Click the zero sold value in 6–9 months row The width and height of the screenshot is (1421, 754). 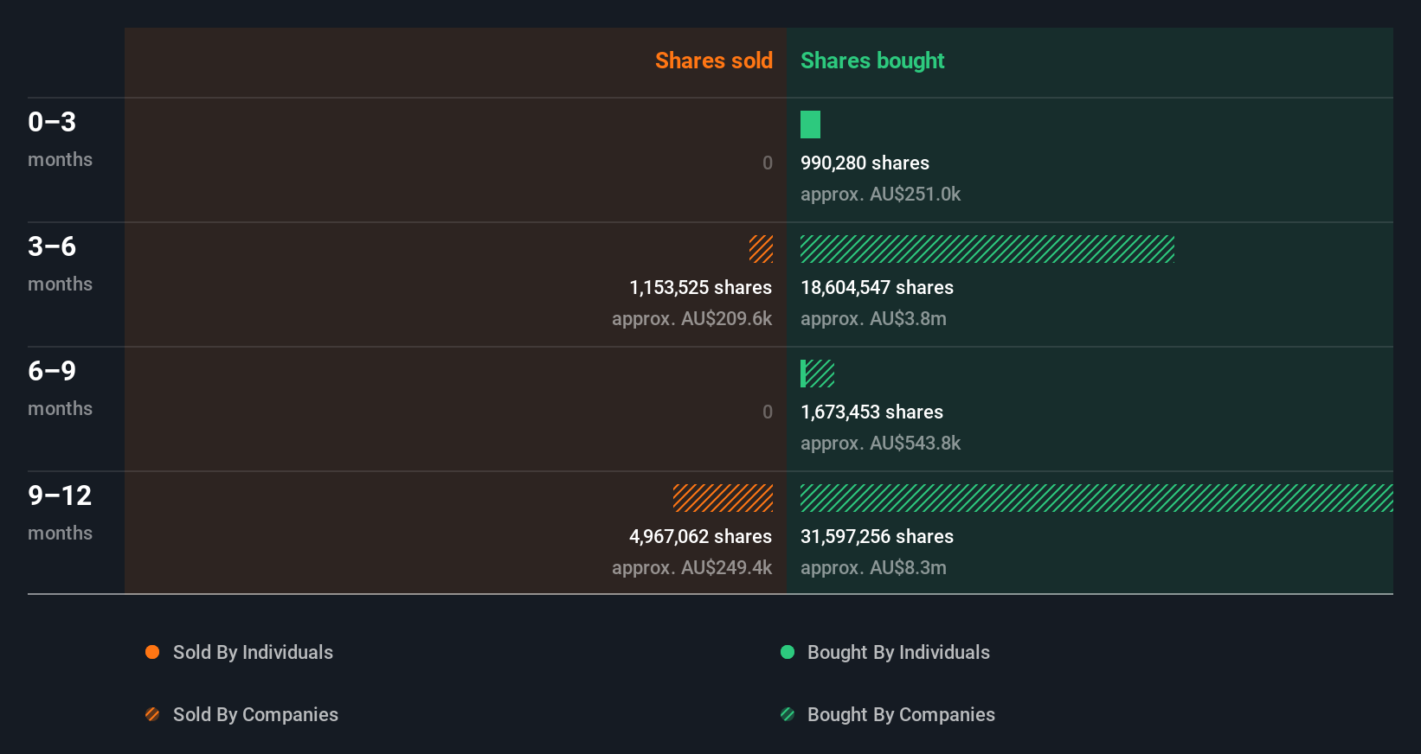point(768,412)
